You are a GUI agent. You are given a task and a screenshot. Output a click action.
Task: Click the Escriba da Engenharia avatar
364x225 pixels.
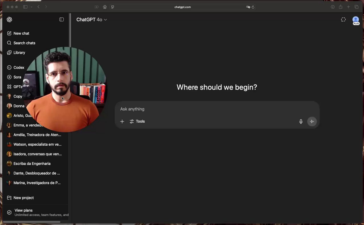[x=9, y=164]
